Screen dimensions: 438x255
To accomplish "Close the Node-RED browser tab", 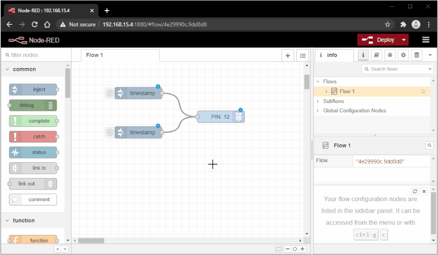I will pyautogui.click(x=92, y=11).
